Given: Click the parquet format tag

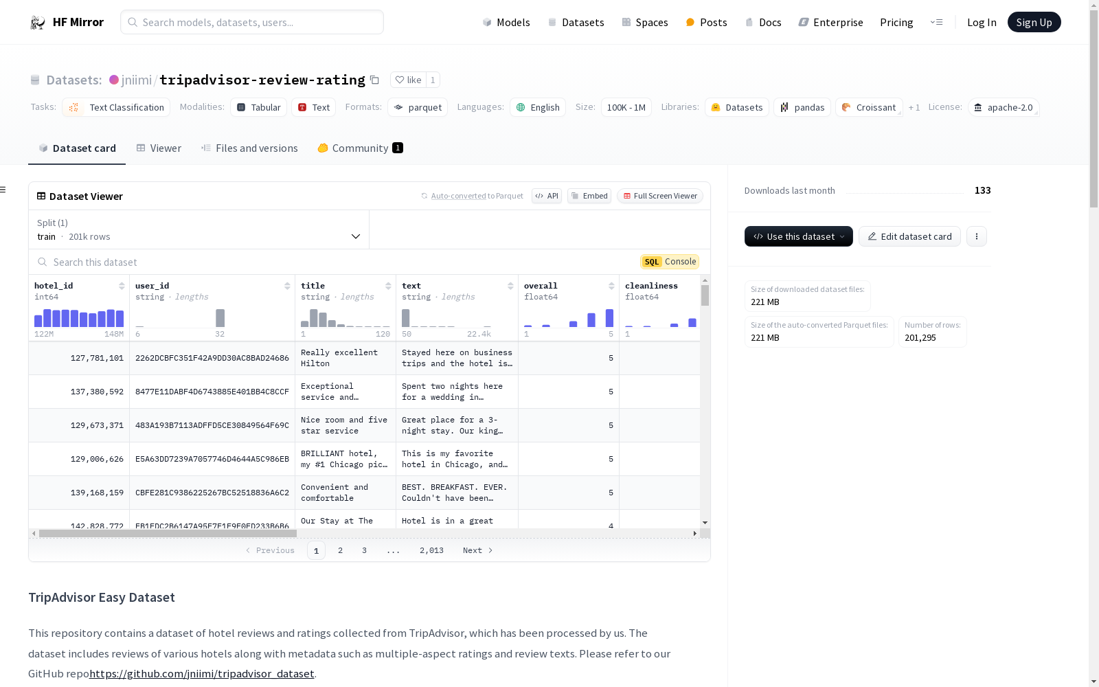Looking at the screenshot, I should point(418,107).
